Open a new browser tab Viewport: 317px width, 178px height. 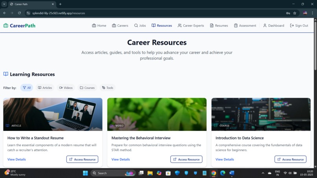click(60, 4)
